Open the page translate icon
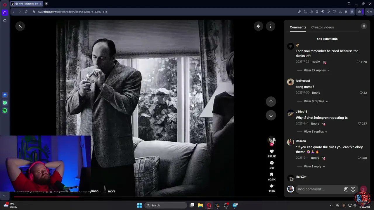The image size is (374, 210). 323,12
